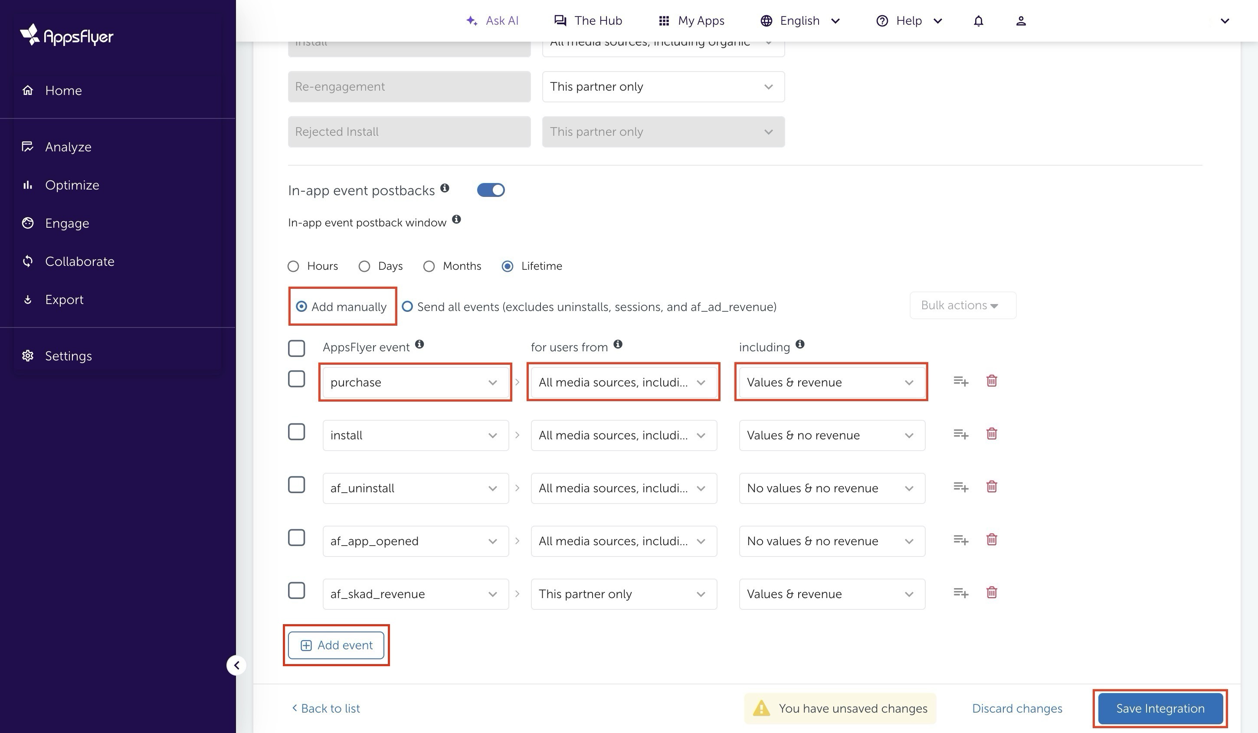1258x733 pixels.
Task: Delete the purchase event row
Action: tap(991, 381)
